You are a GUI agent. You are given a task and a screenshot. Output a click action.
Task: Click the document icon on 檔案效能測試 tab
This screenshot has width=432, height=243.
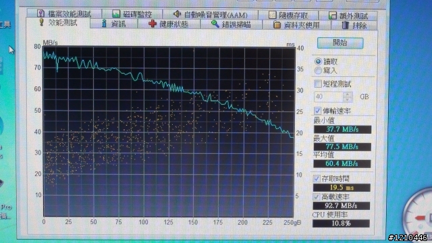(x=40, y=13)
